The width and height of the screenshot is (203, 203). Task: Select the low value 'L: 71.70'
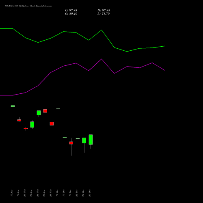pyautogui.click(x=104, y=14)
